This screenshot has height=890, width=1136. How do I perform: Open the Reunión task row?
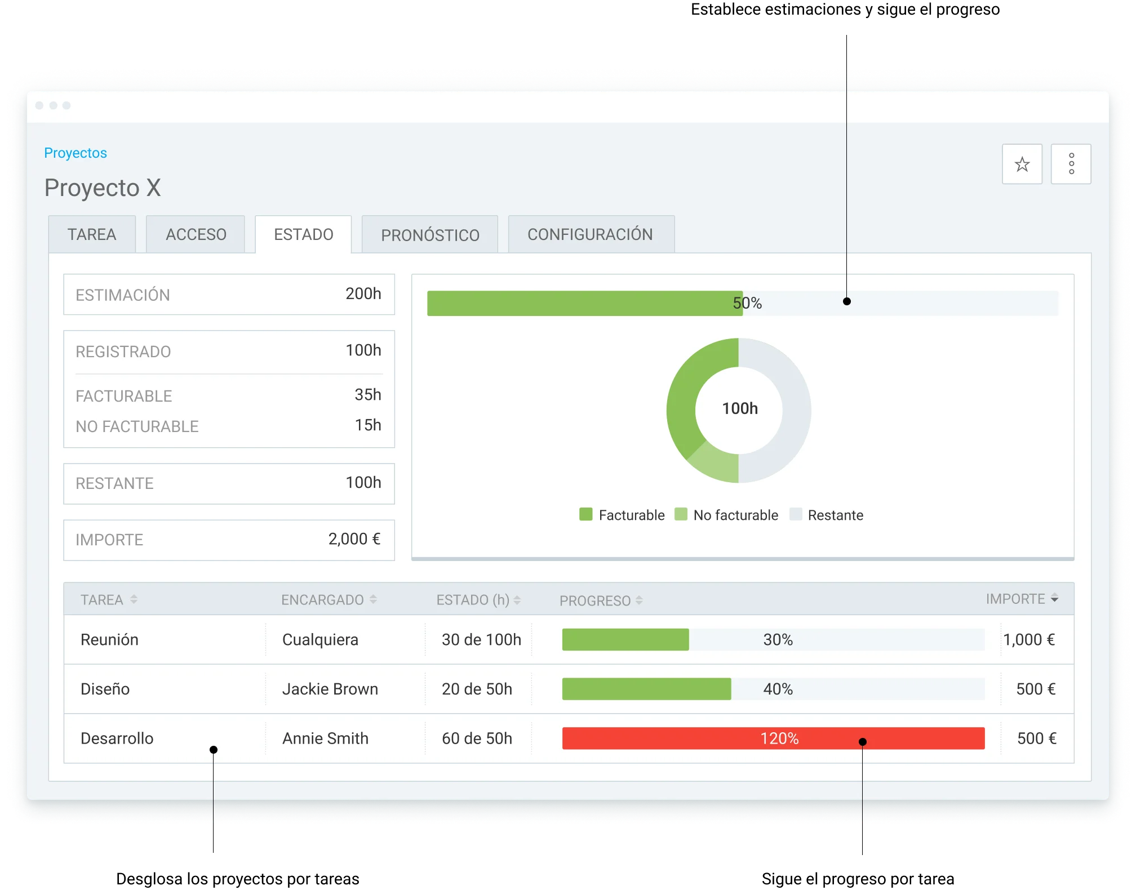coord(569,639)
